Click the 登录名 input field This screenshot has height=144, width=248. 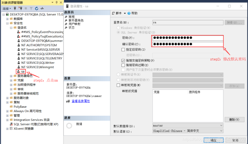(x=188, y=22)
